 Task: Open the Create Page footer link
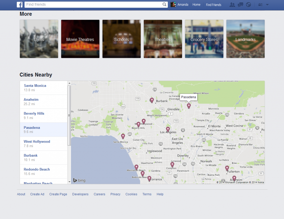tap(58, 194)
